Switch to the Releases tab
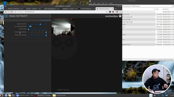174x97 pixels. (69, 9)
